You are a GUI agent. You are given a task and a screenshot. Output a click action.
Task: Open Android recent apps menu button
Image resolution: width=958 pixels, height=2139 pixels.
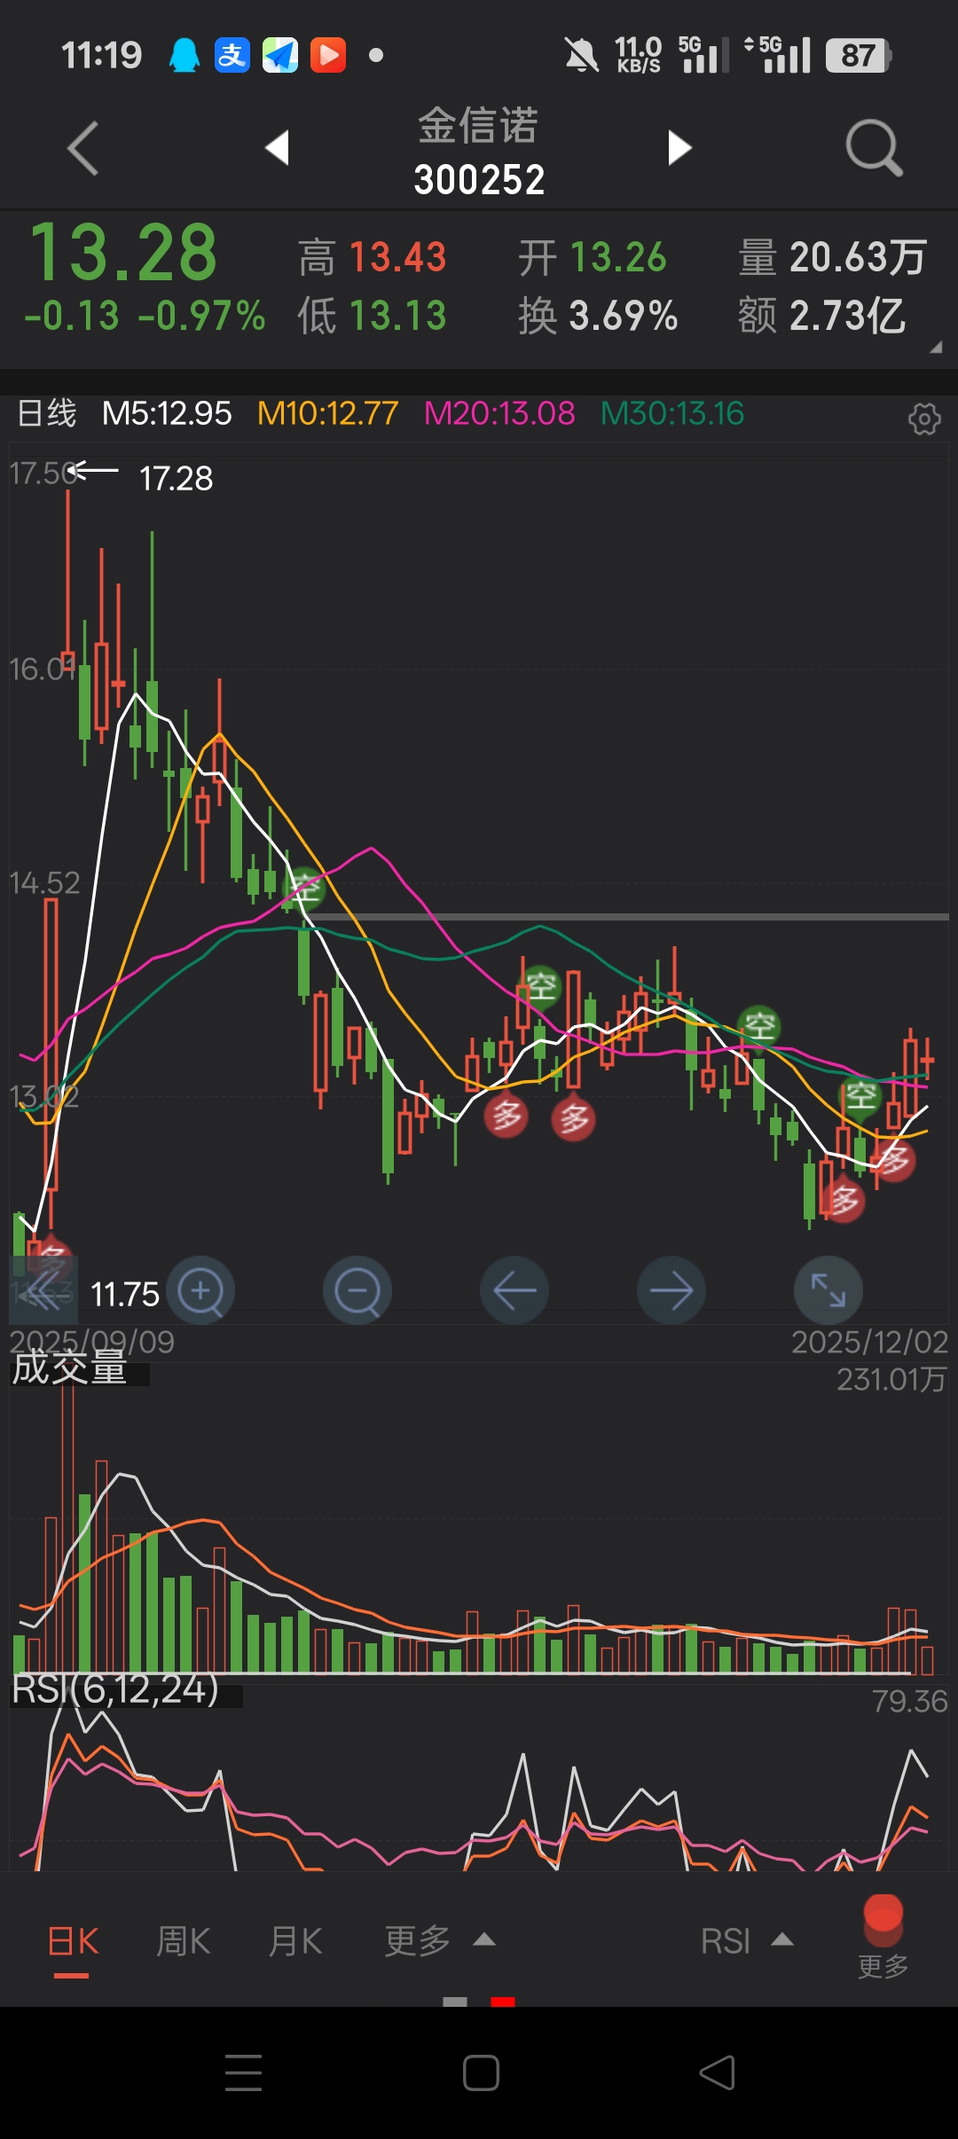point(243,2072)
